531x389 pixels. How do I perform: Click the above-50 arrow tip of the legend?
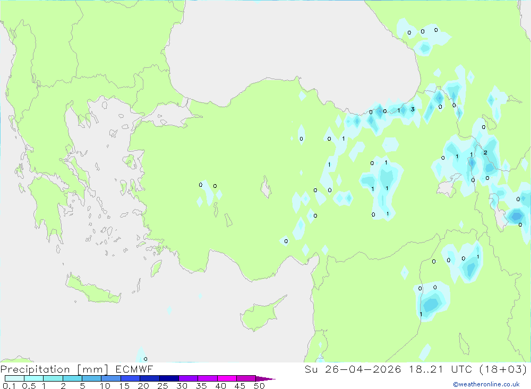point(265,378)
